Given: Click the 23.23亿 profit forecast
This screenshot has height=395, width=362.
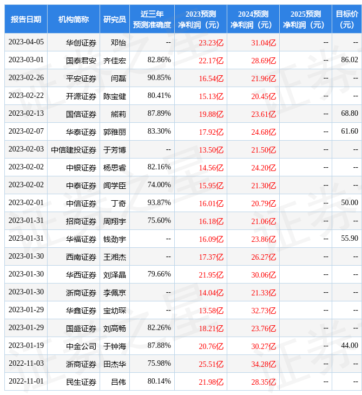Looking at the screenshot, I should click(211, 43).
